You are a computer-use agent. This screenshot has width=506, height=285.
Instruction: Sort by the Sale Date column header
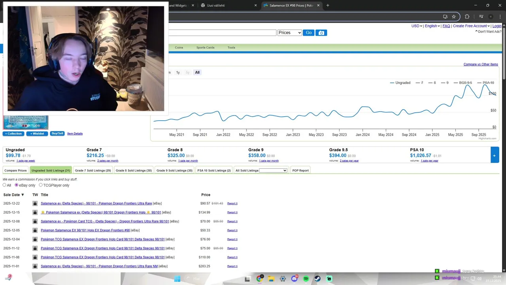pos(14,195)
